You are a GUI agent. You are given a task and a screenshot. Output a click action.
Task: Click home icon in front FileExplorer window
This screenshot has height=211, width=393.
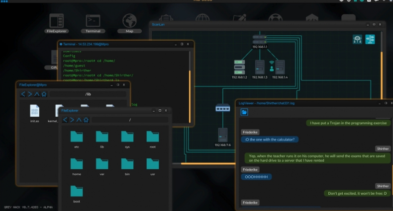(86, 120)
